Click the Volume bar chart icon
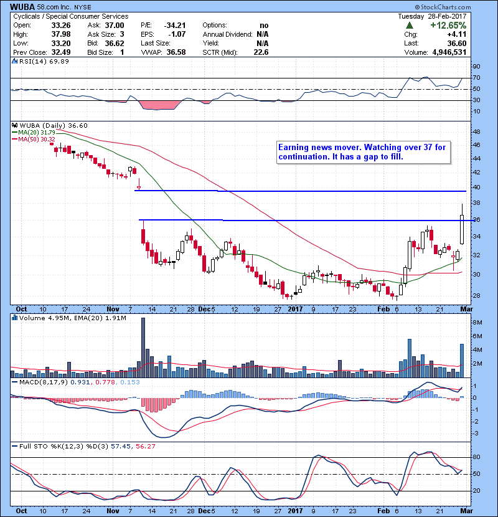This screenshot has width=498, height=517. point(14,318)
